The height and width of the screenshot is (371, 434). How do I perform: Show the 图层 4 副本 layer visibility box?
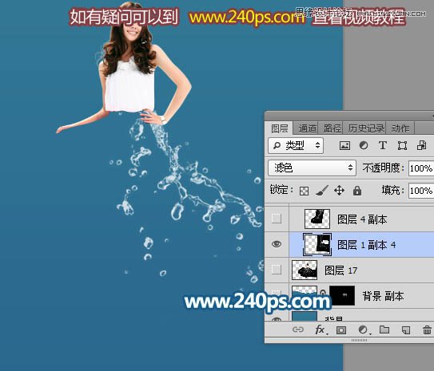pyautogui.click(x=277, y=219)
